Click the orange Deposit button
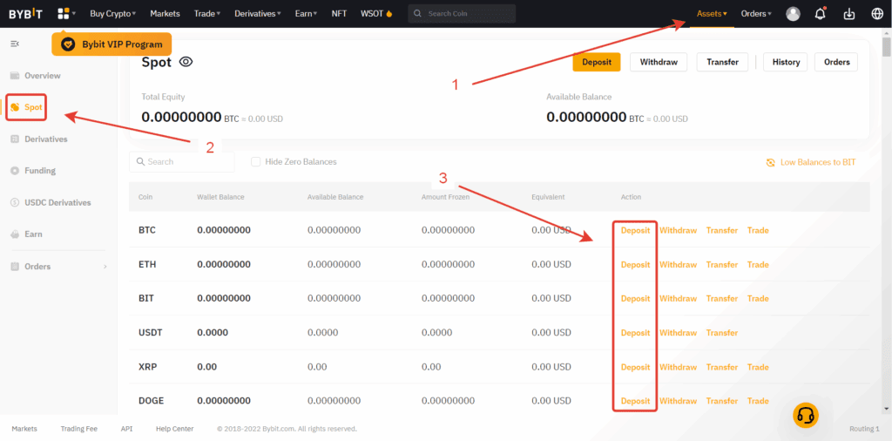Image resolution: width=892 pixels, height=441 pixels. tap(597, 62)
